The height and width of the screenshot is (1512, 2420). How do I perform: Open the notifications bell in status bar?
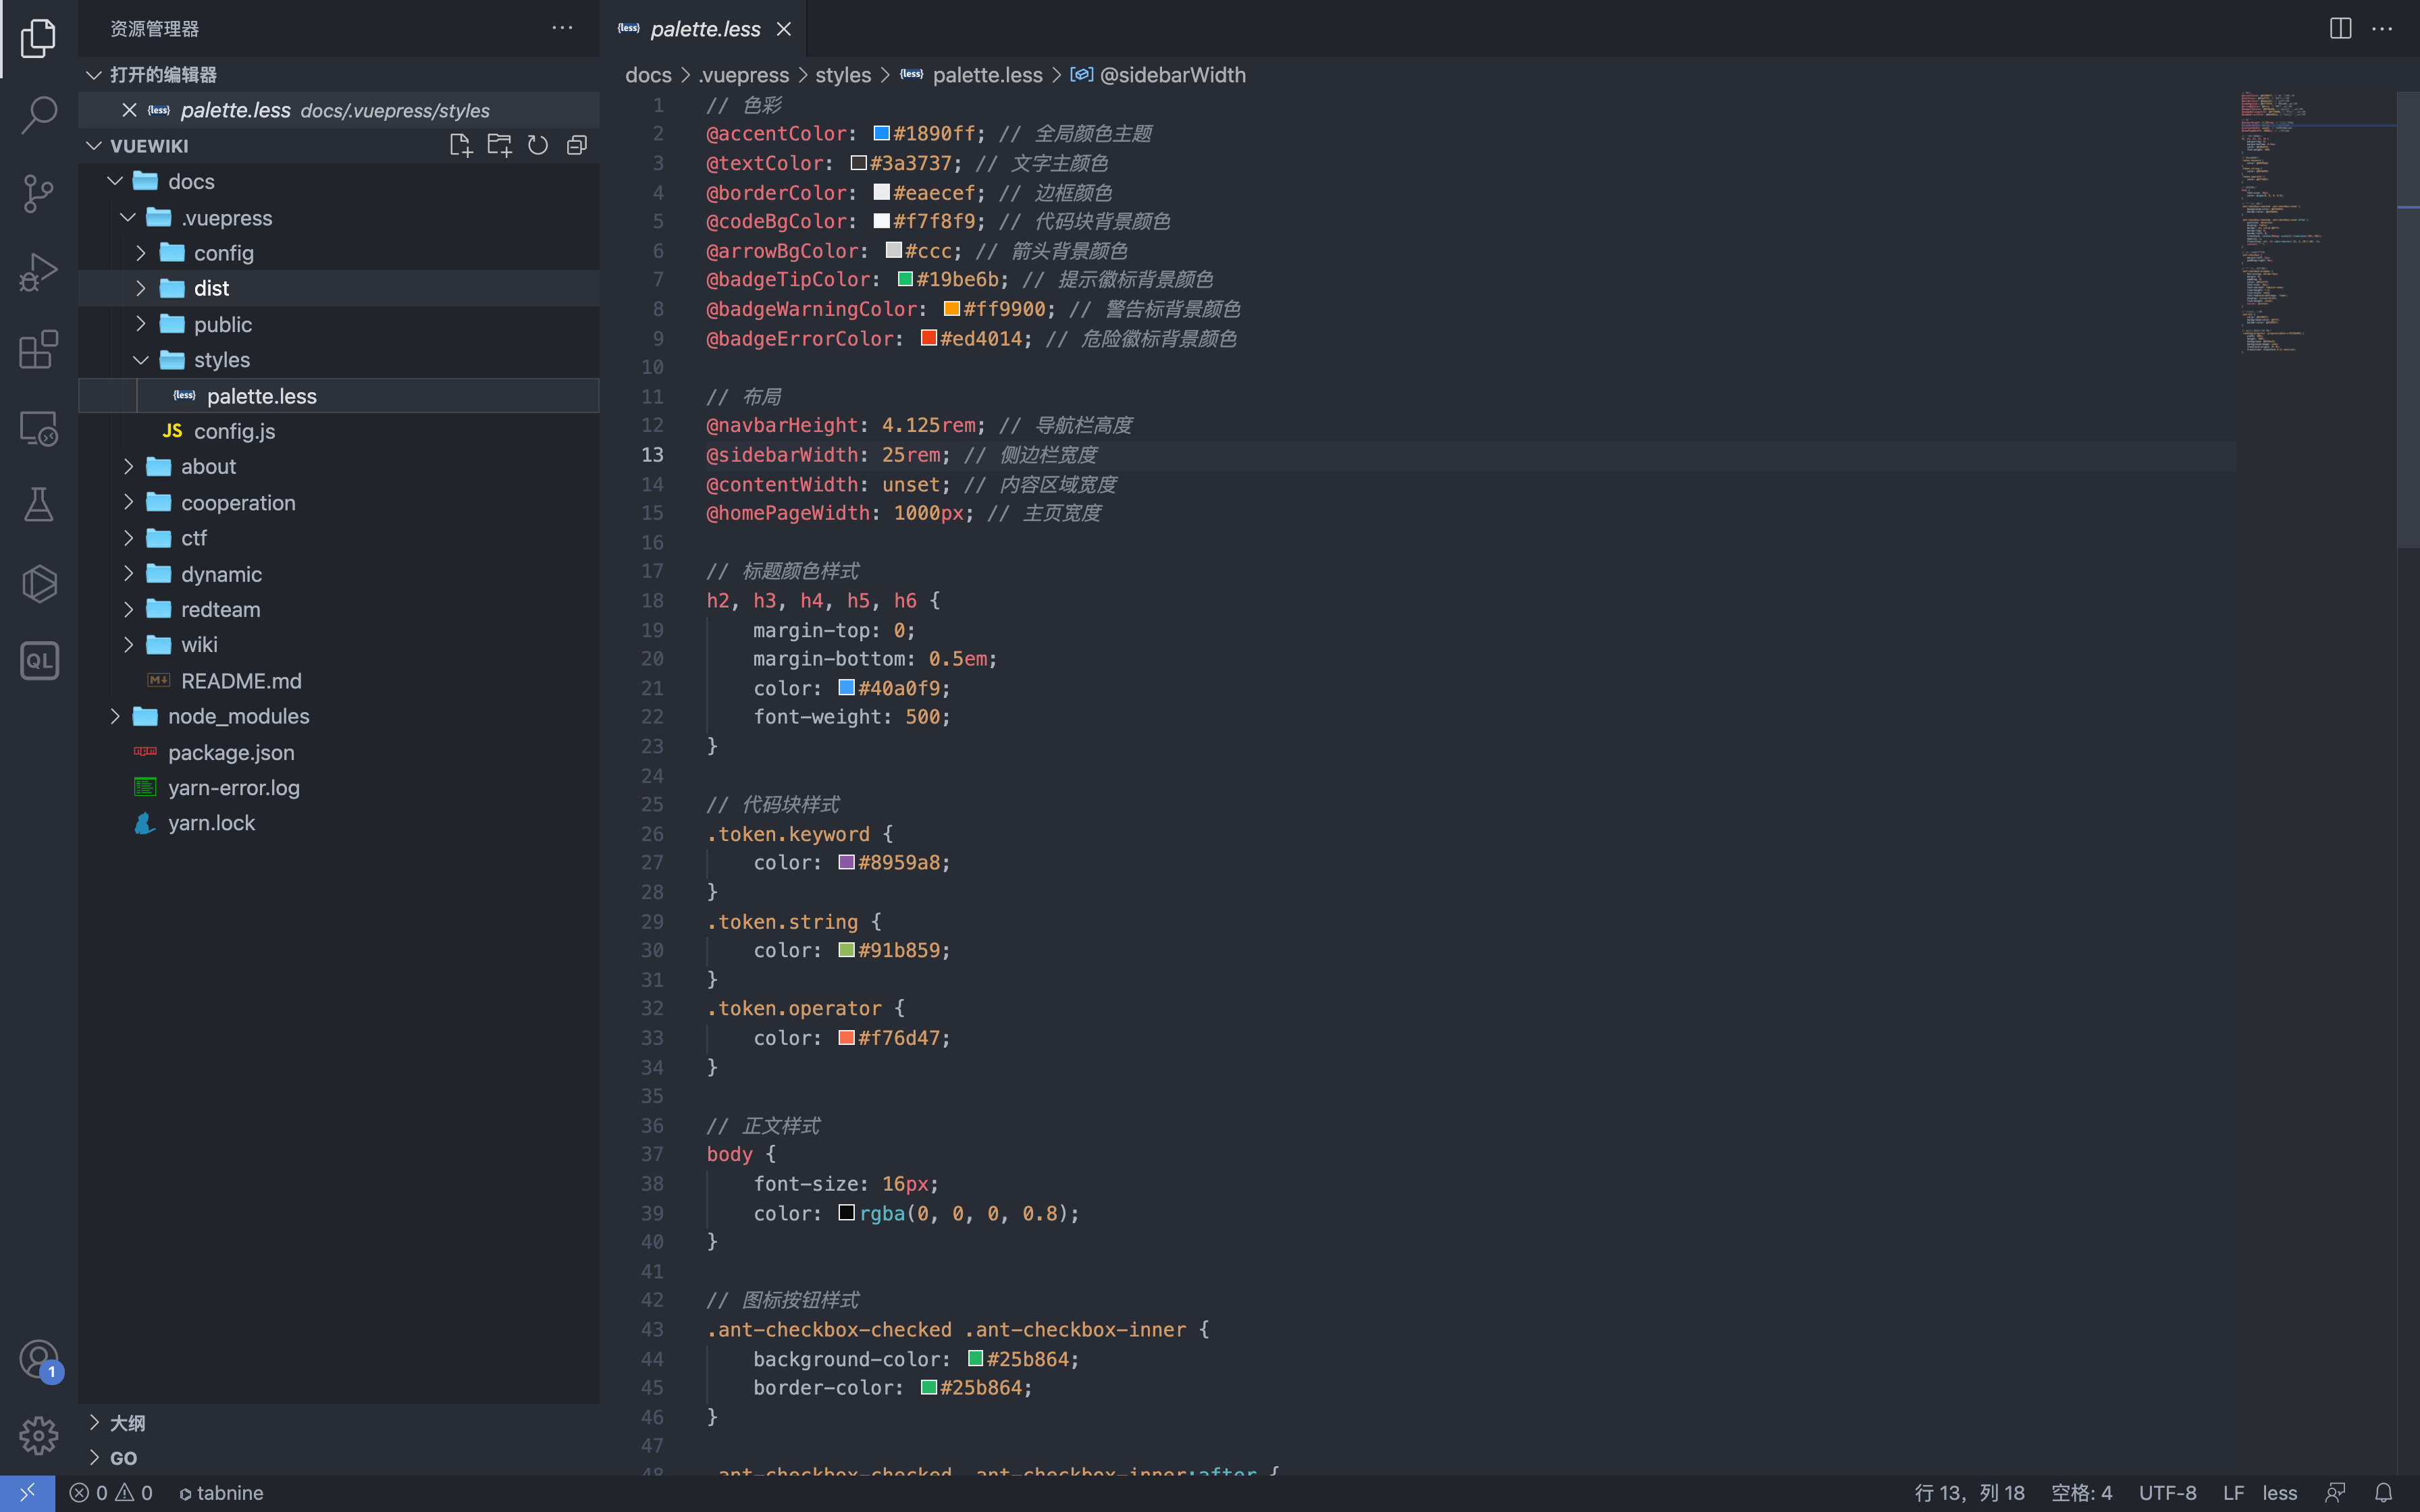2384,1492
